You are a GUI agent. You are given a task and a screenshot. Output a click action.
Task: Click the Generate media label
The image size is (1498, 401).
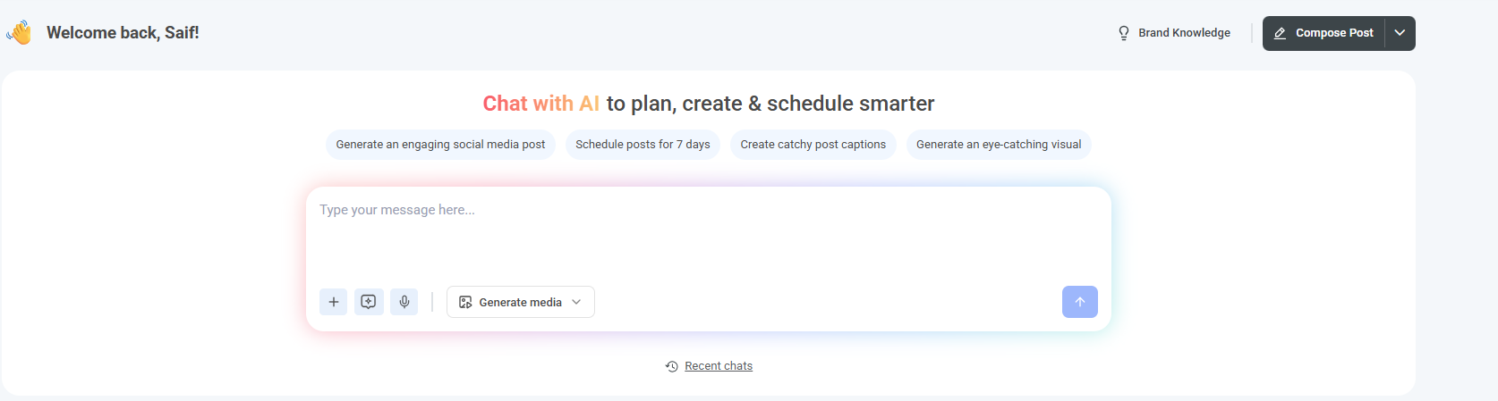520,303
